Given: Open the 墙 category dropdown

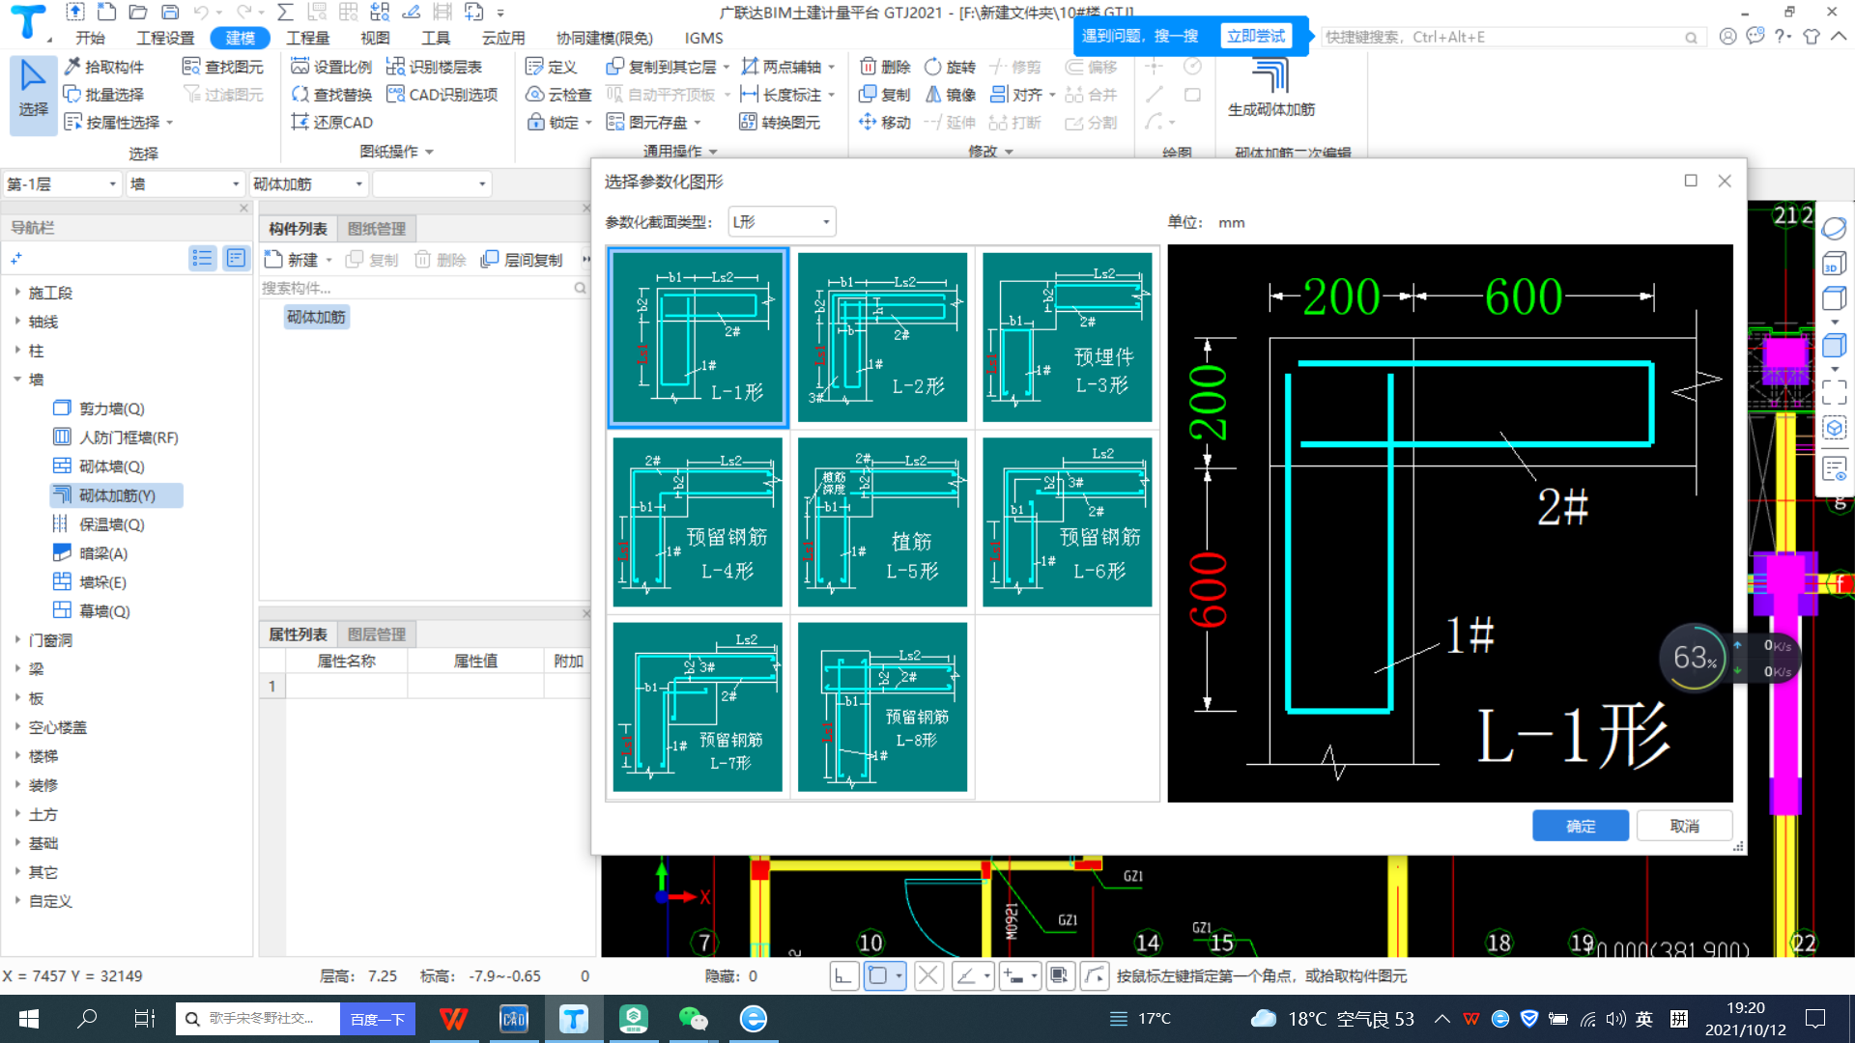Looking at the screenshot, I should (x=185, y=183).
